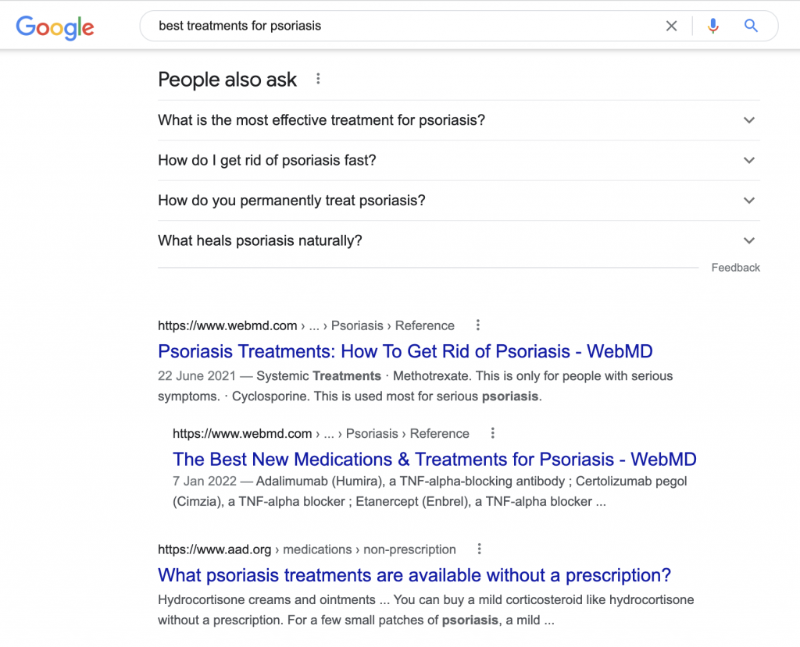This screenshot has height=647, width=800.
Task: Expand "What is the most effective treatment for psoriasis?"
Action: (459, 120)
